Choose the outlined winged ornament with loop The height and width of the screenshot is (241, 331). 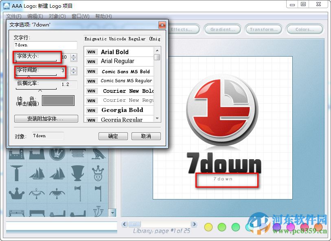(37, 193)
